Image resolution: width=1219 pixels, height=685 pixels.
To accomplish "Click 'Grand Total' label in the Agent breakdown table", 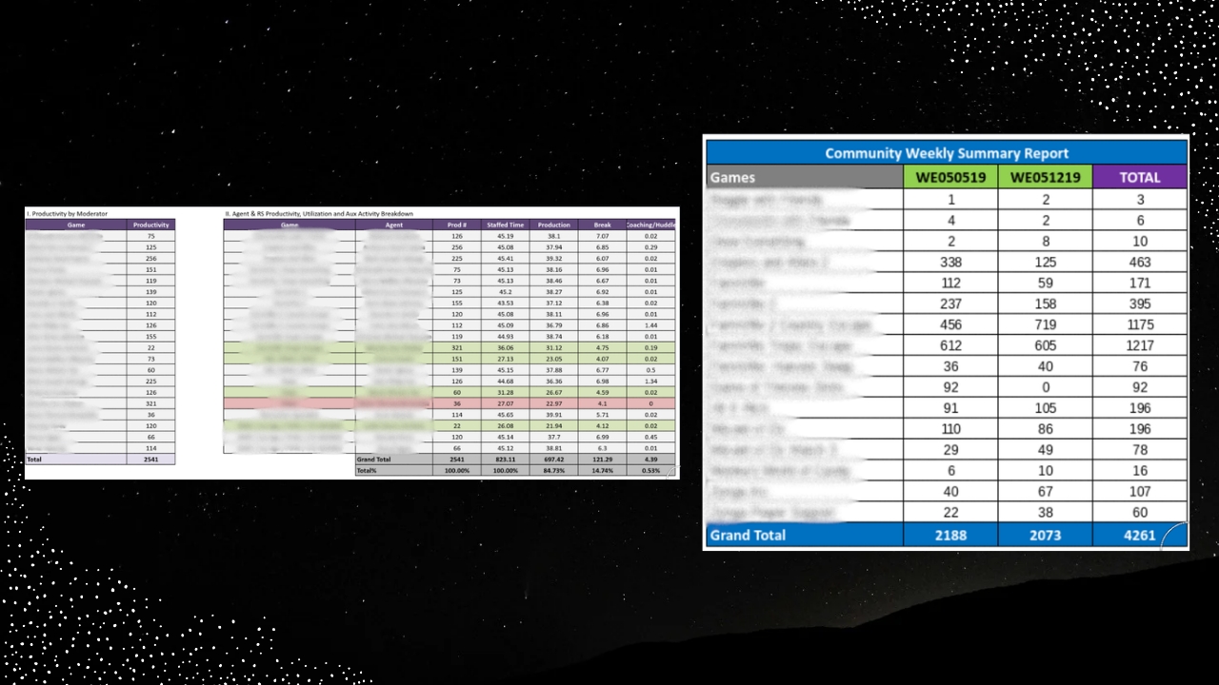I will click(373, 460).
